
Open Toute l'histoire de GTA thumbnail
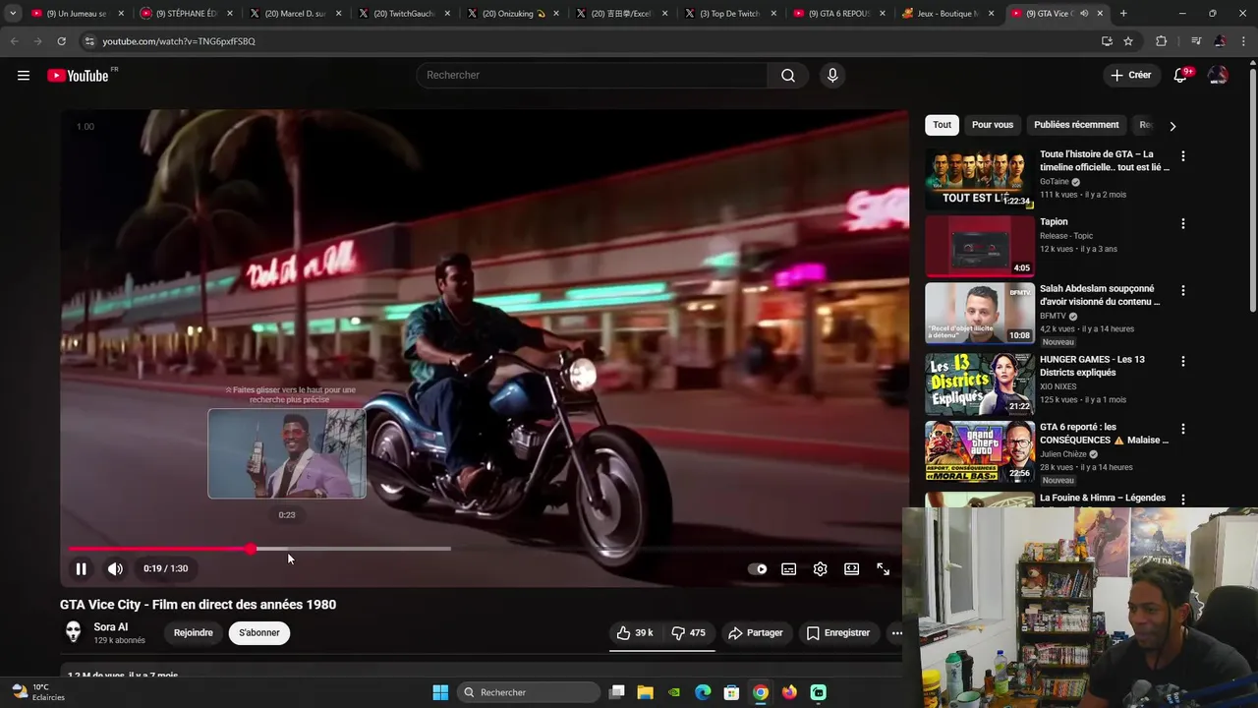point(980,179)
